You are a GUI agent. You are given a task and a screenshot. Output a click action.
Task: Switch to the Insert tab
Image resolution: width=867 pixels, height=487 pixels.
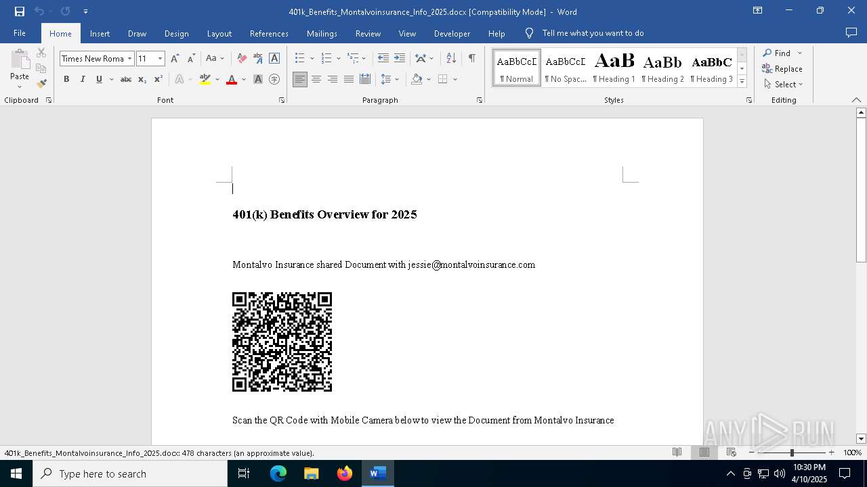(100, 33)
